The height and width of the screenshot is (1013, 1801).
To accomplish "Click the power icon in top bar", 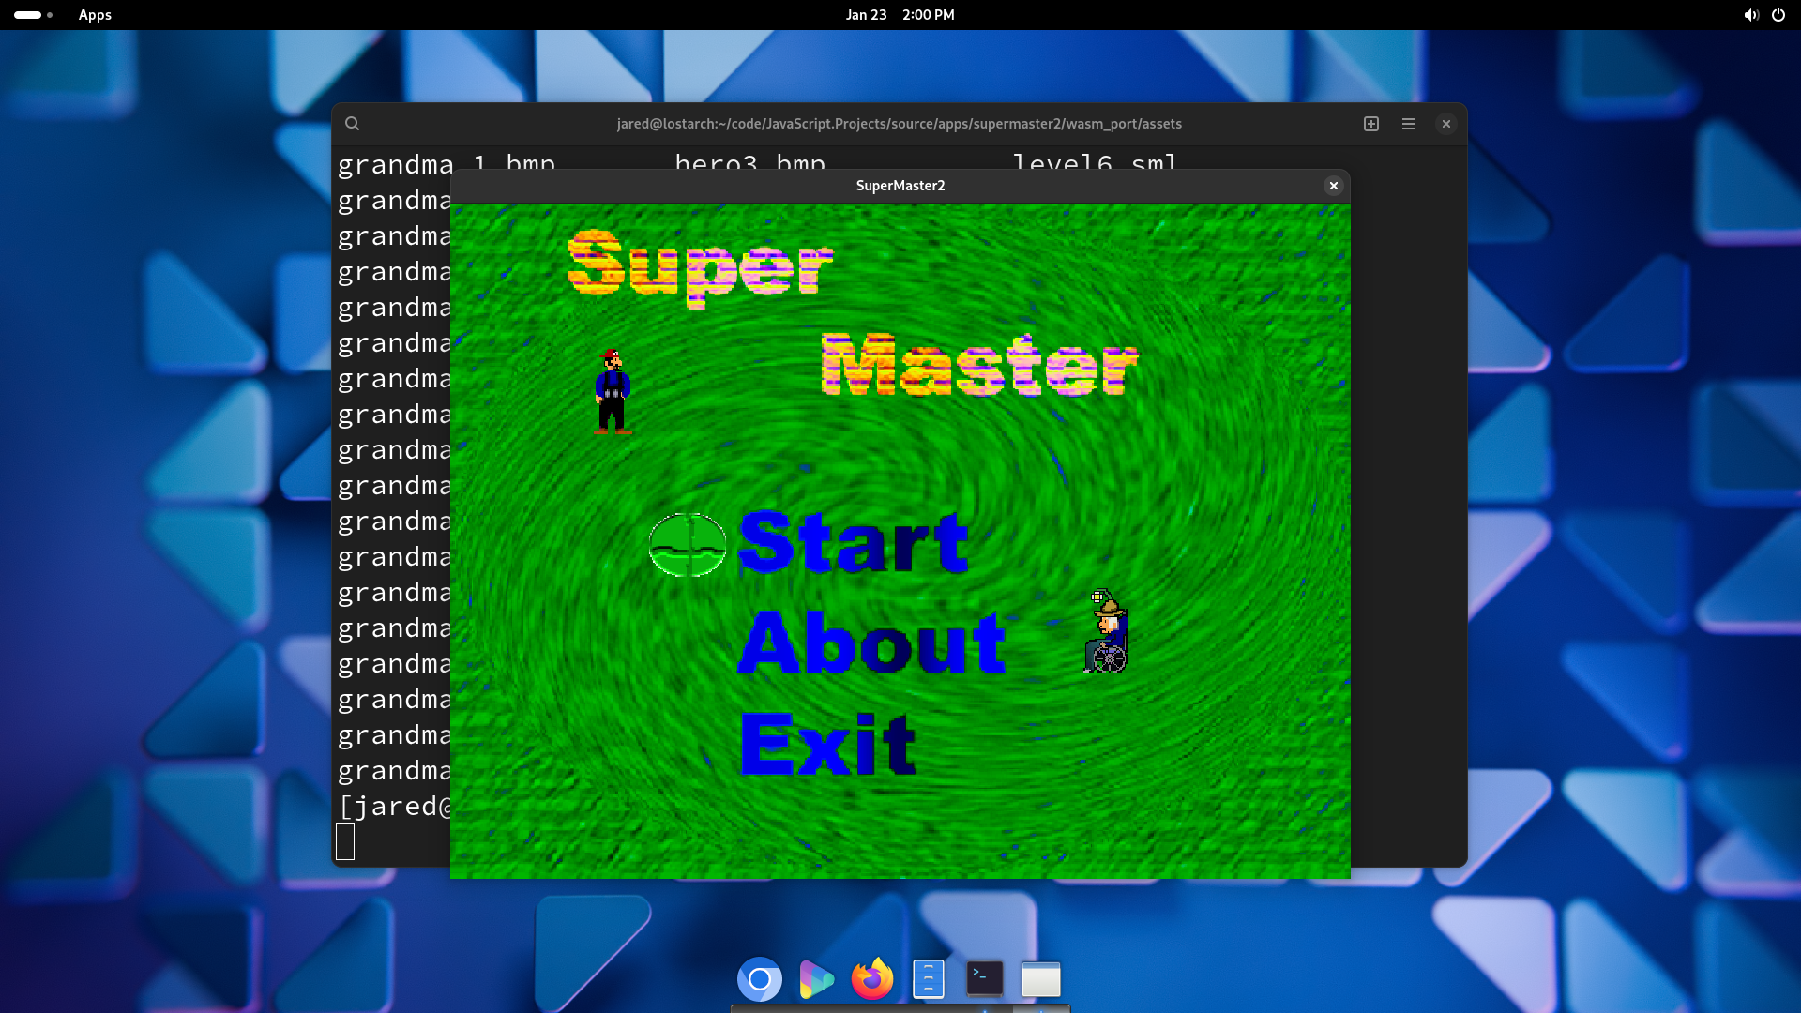I will [1778, 15].
